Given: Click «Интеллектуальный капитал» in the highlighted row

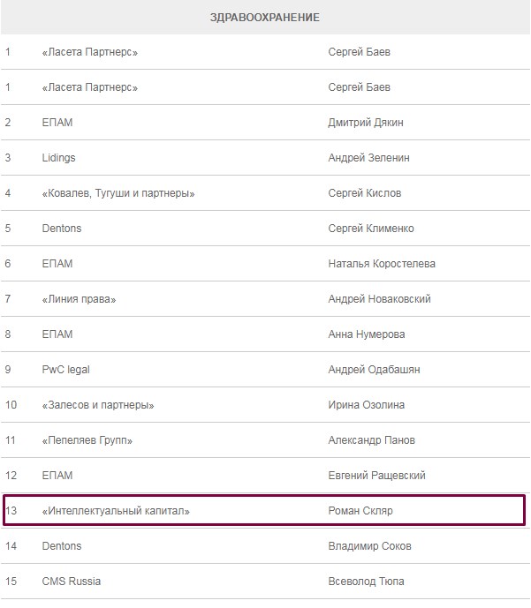Looking at the screenshot, I should [116, 511].
